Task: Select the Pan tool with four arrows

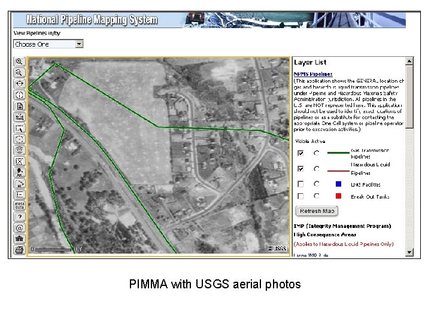Action: pyautogui.click(x=19, y=84)
